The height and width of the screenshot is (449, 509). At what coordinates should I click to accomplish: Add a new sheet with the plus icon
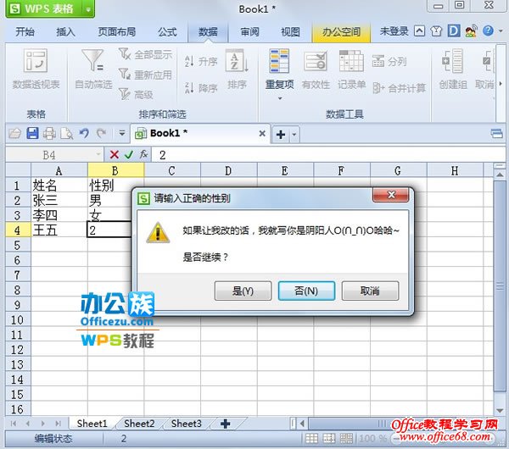tap(226, 424)
